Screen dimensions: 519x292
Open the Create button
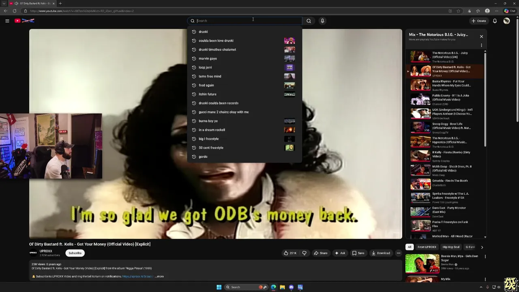tap(478, 21)
